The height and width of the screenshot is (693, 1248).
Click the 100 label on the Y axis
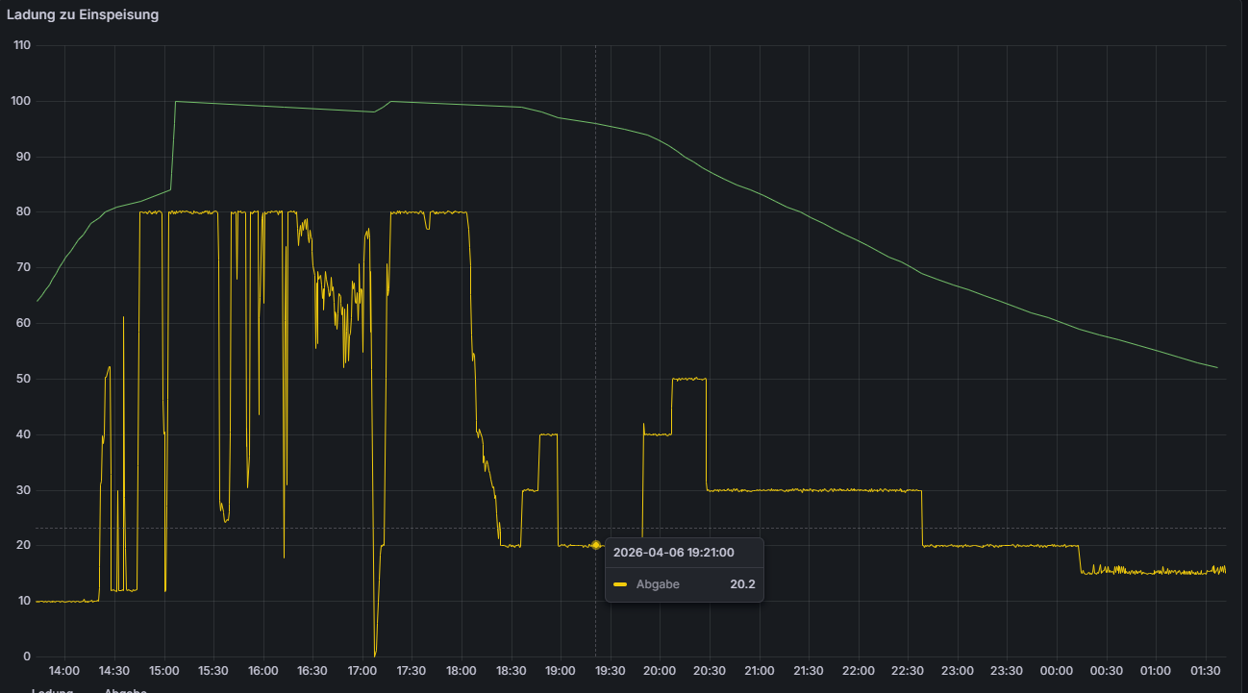click(21, 101)
